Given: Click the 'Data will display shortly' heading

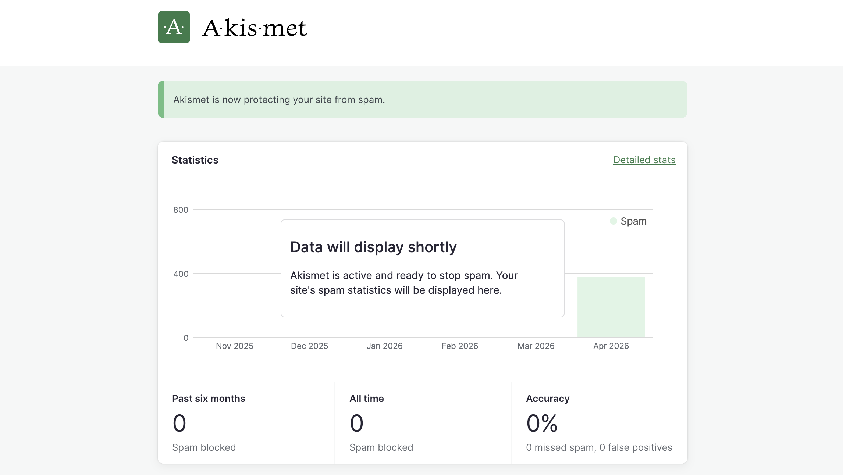Looking at the screenshot, I should 373,247.
